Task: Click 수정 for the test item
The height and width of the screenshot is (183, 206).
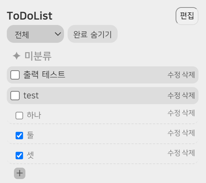Action: pos(174,96)
